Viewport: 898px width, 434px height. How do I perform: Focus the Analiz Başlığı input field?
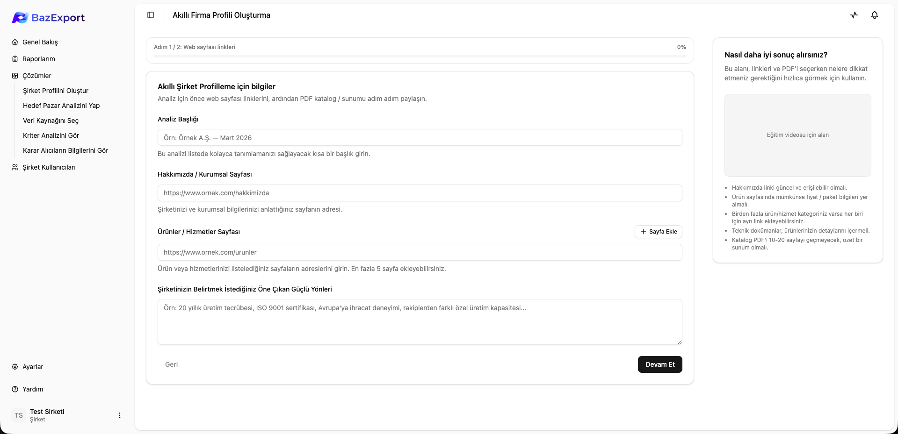coord(420,138)
